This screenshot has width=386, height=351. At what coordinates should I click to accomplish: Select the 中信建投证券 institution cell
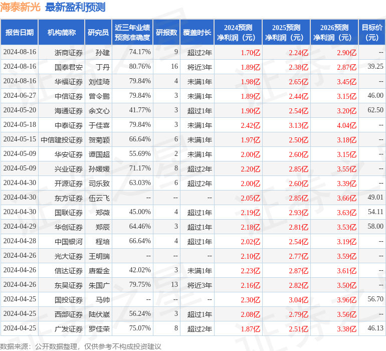coord(62,140)
